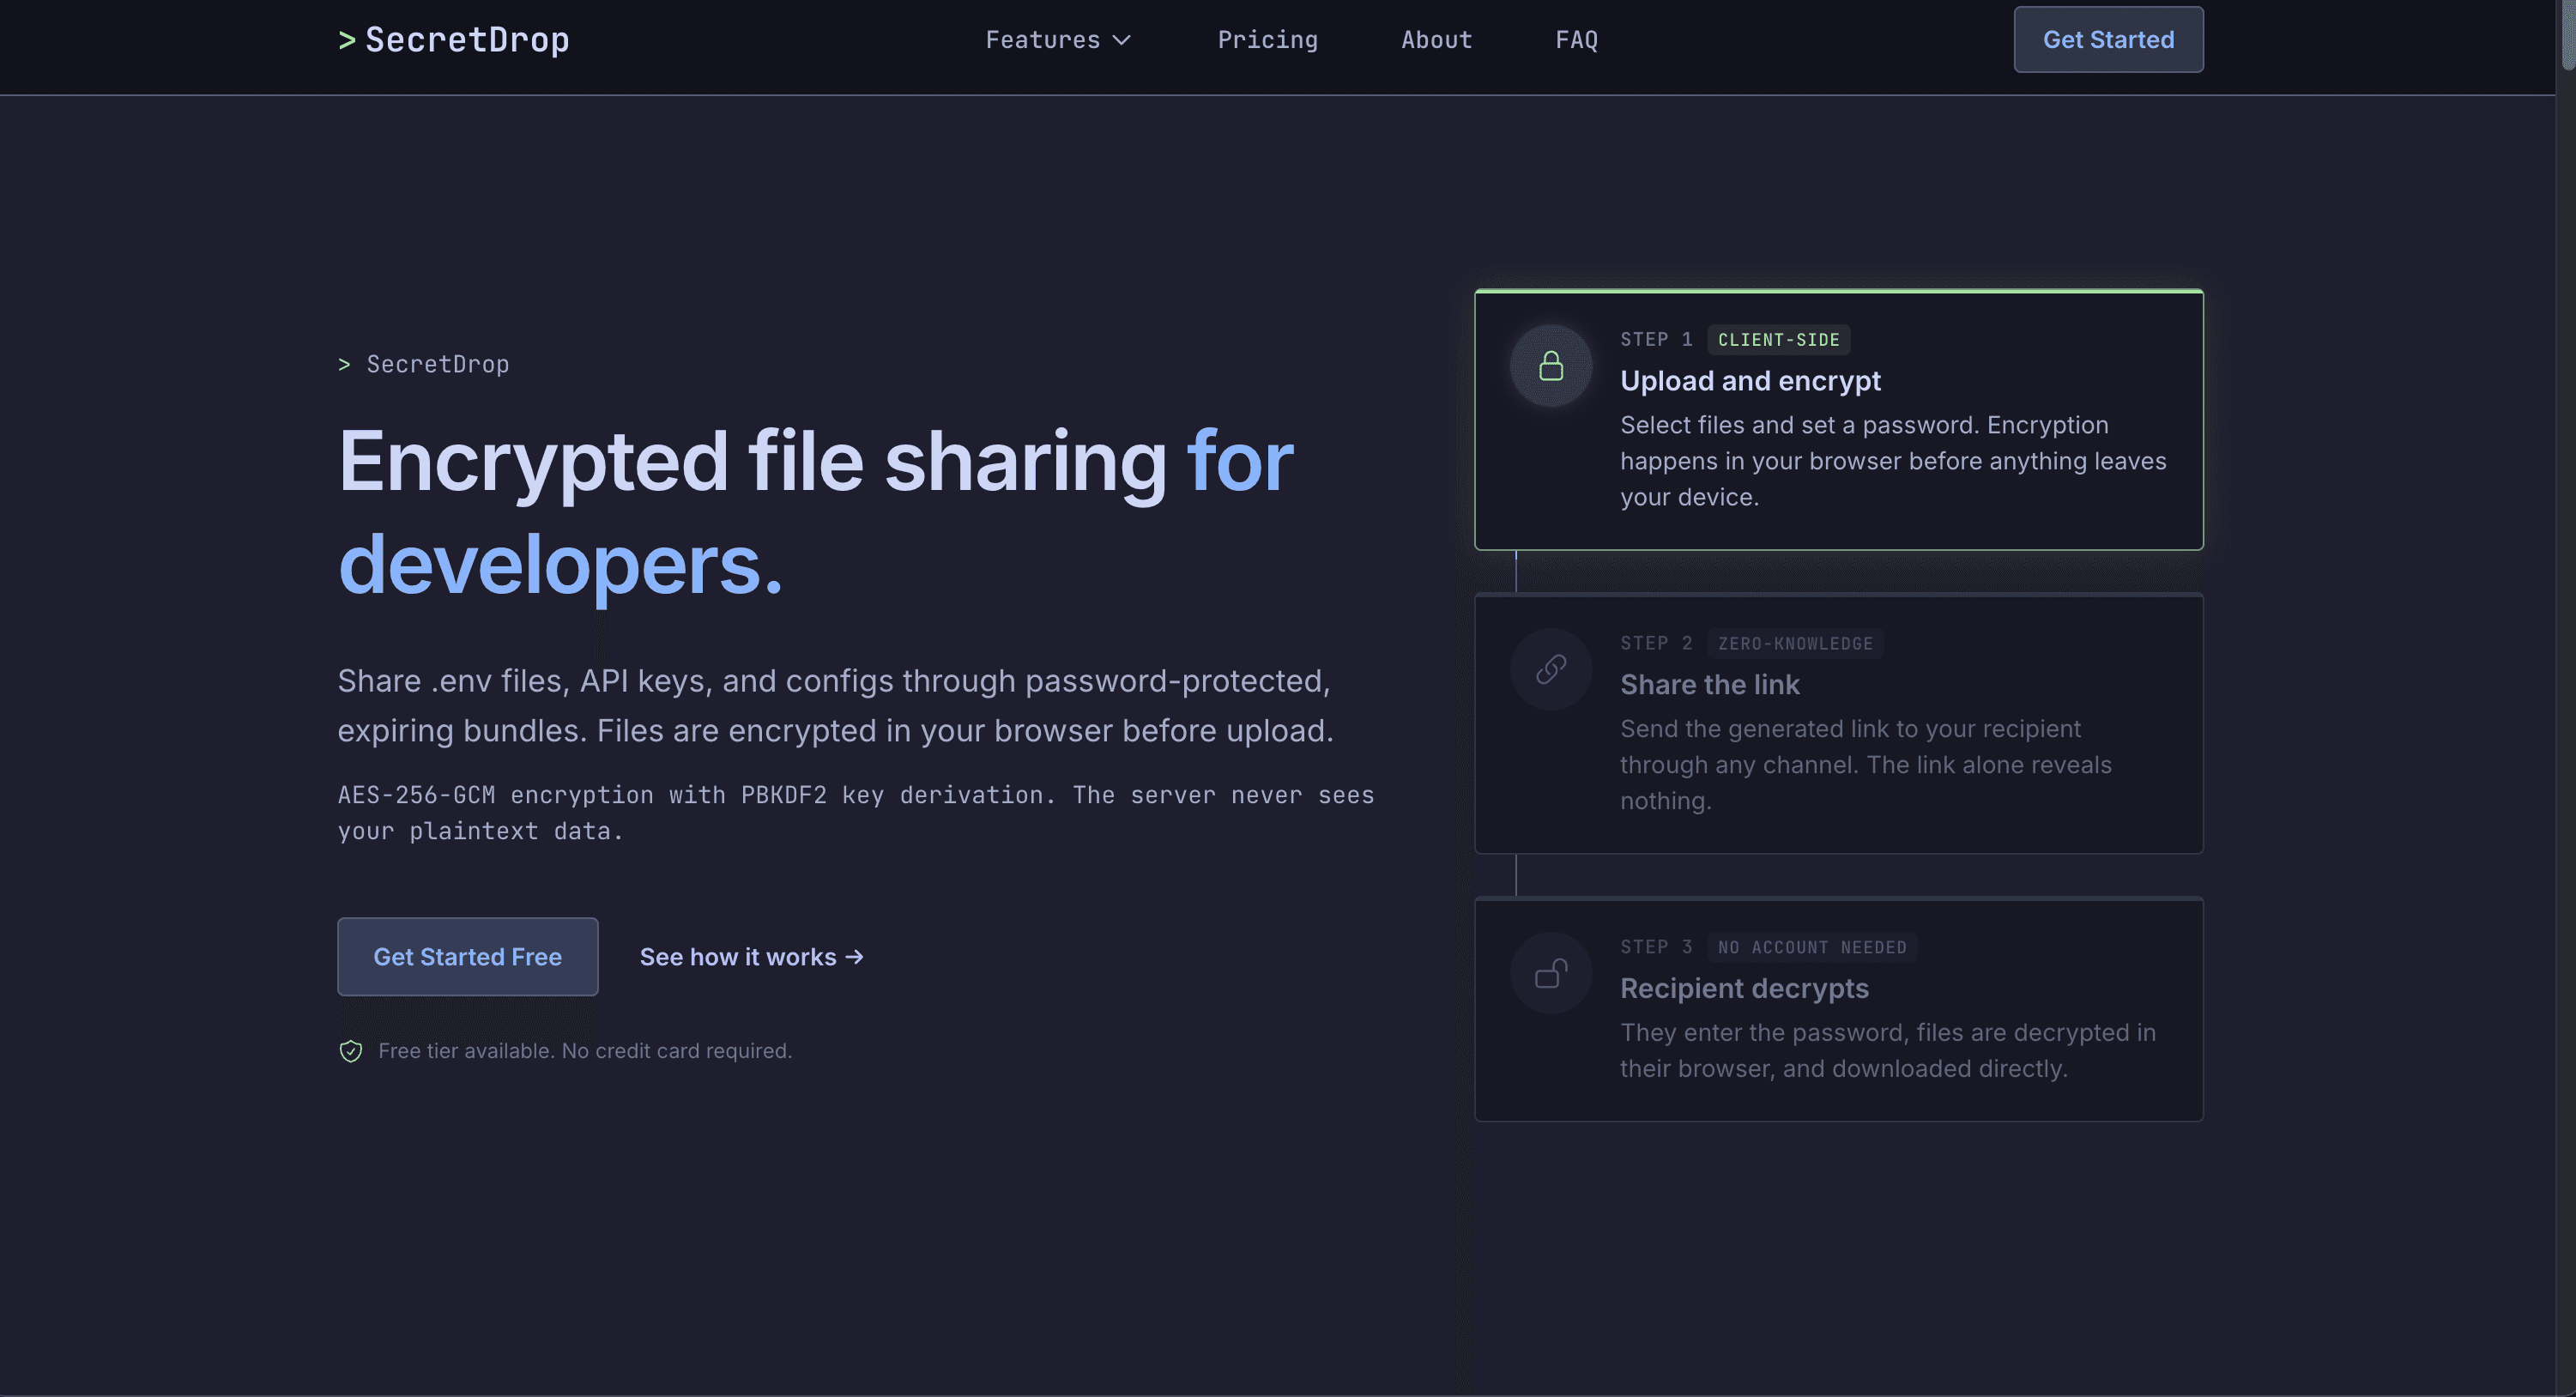
Task: Click the chain link icon in Step 2
Action: click(x=1551, y=669)
